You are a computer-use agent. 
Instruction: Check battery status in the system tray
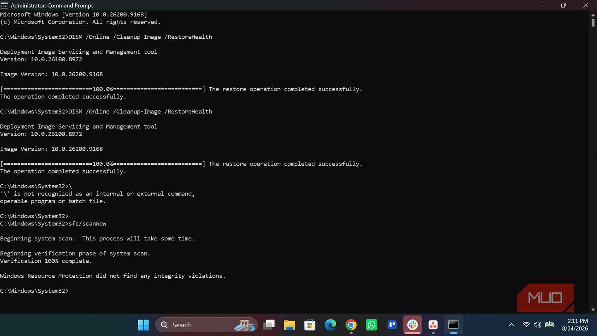tap(550, 325)
